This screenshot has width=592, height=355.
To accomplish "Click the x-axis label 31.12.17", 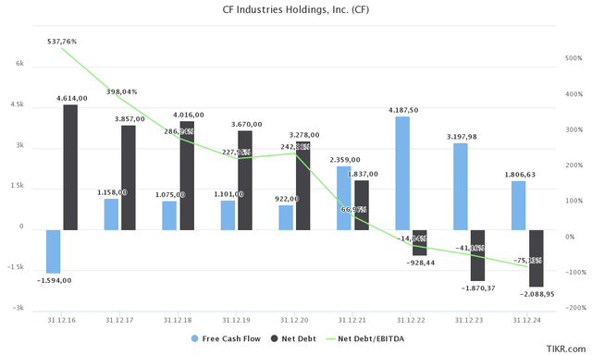I will click(x=119, y=320).
